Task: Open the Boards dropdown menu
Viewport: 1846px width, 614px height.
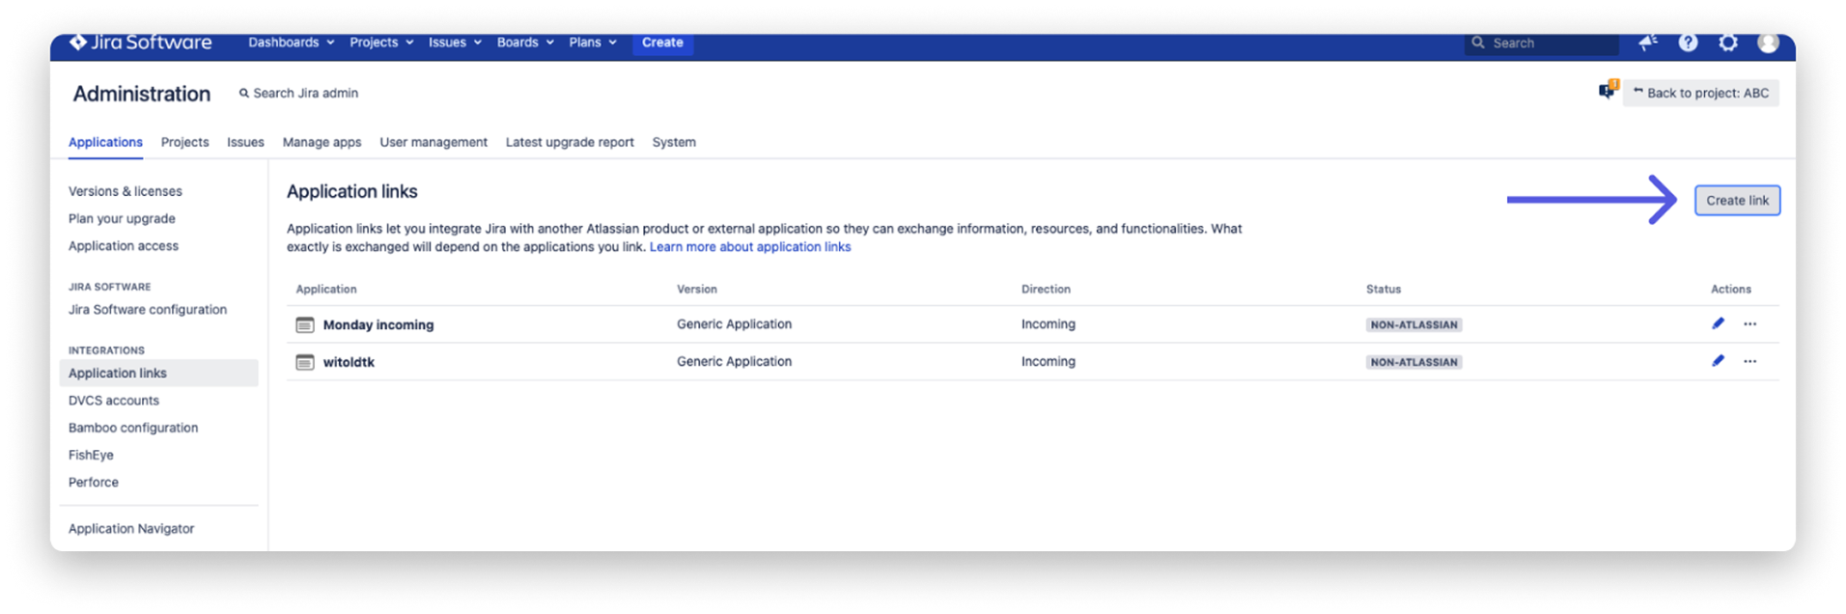Action: click(525, 42)
